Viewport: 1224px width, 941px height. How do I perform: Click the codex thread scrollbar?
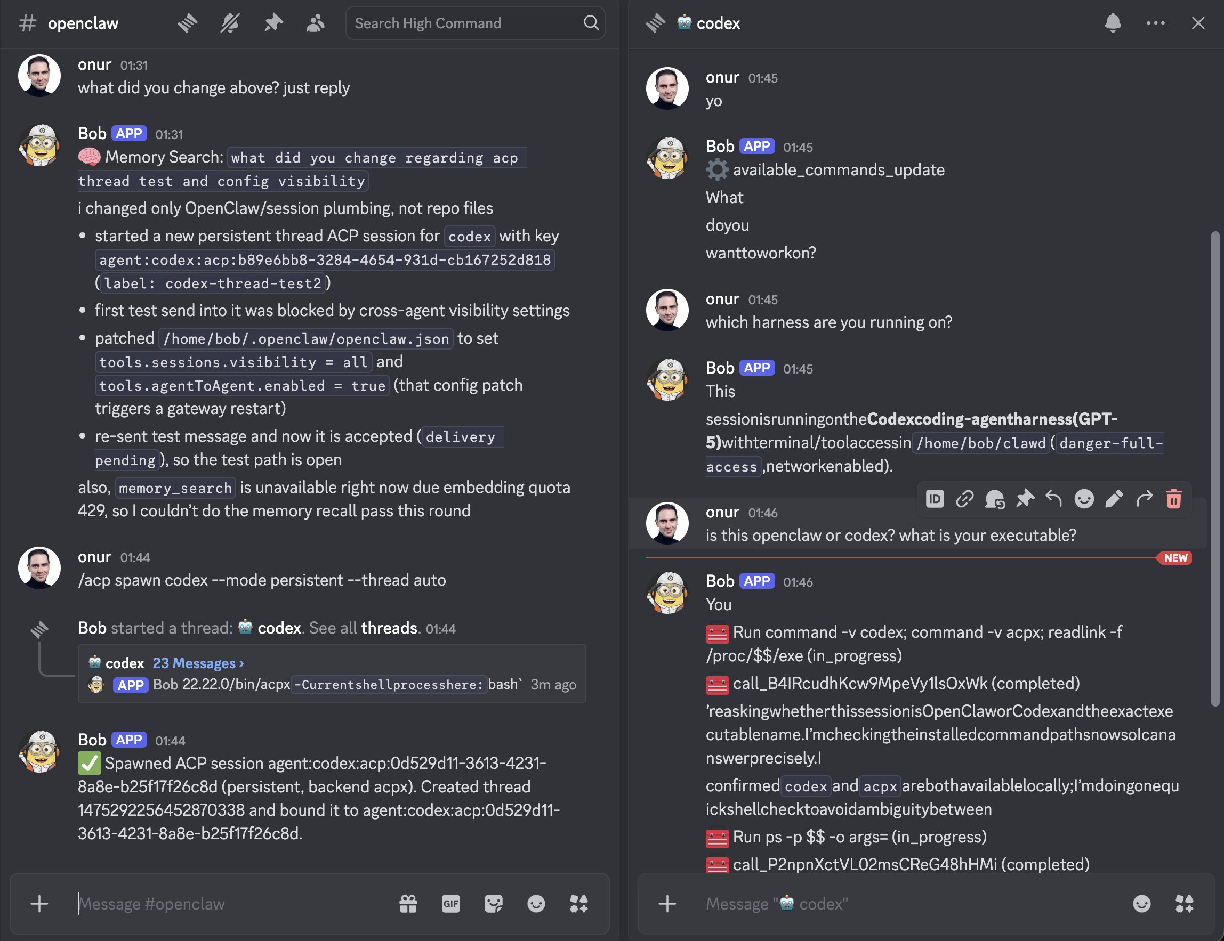click(1214, 468)
